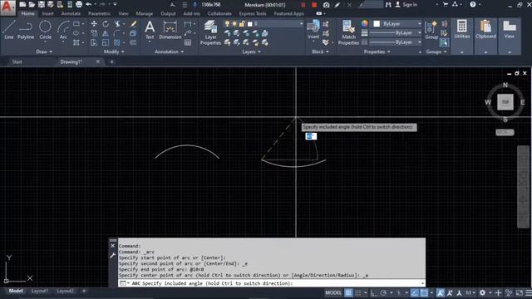Select the Copy tool in Modify panel
The width and height of the screenshot is (532, 299).
pos(94,33)
